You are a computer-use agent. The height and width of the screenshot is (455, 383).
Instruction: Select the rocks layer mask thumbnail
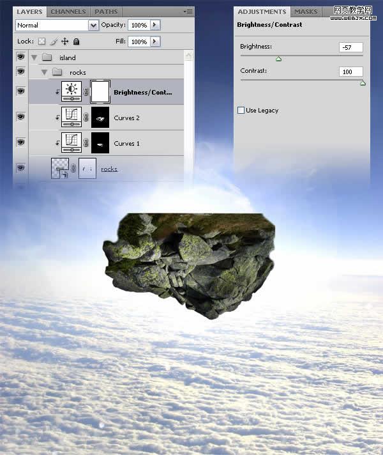point(87,168)
